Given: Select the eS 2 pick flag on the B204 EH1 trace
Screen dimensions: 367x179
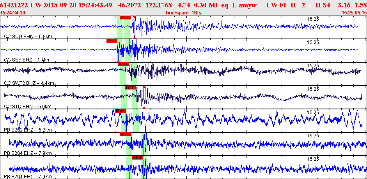Looking at the screenshot, I should pos(137,158).
